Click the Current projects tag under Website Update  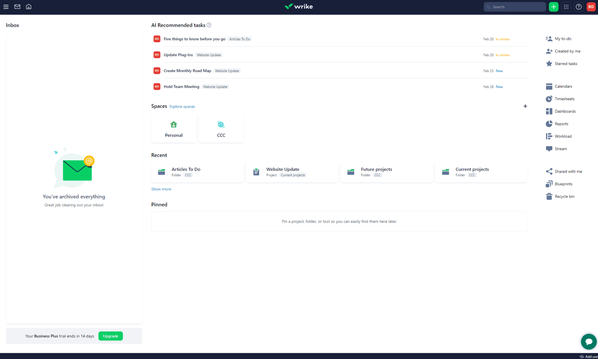(x=293, y=175)
